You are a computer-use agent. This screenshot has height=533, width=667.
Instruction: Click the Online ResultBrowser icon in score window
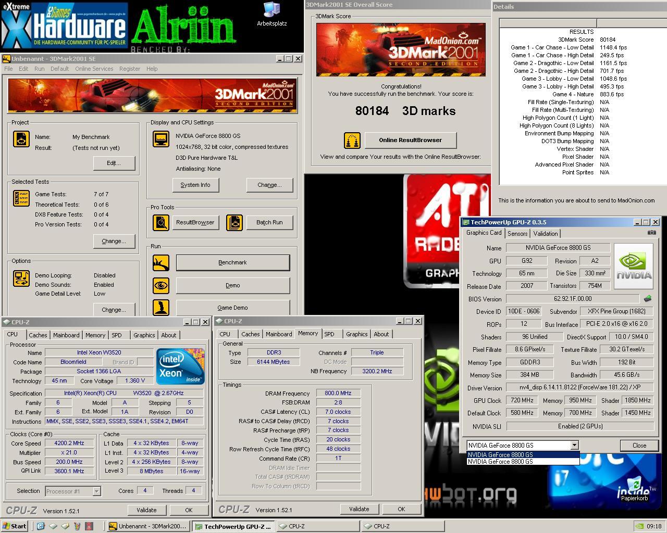[352, 141]
